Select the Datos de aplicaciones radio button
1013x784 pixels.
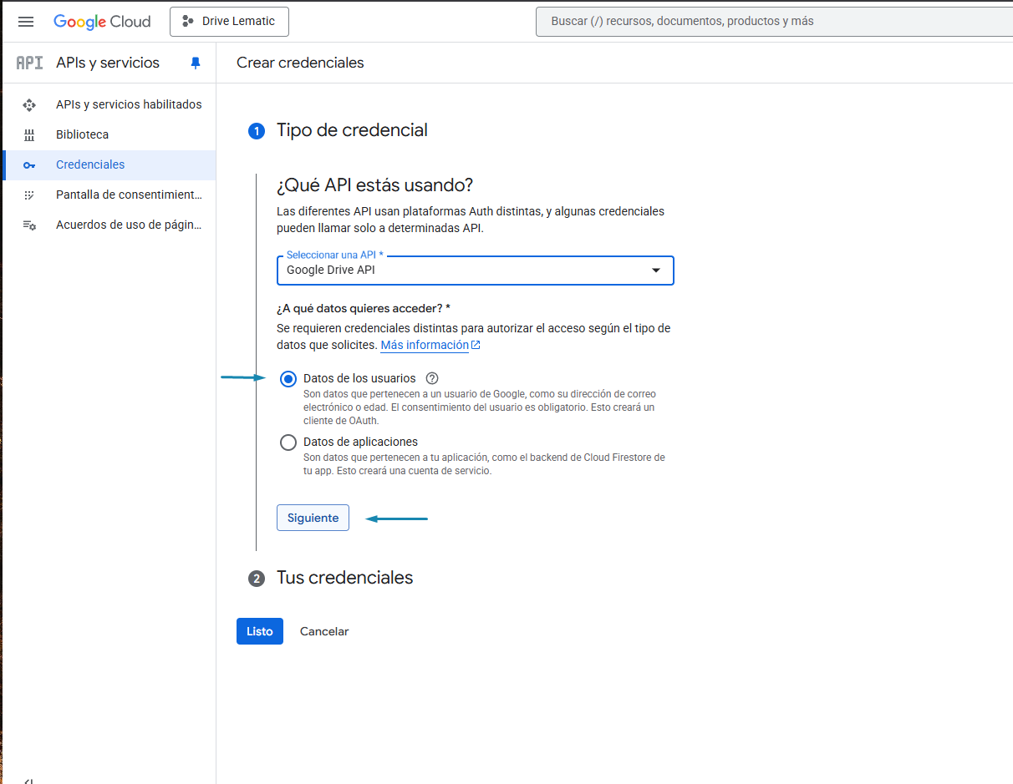(x=288, y=443)
